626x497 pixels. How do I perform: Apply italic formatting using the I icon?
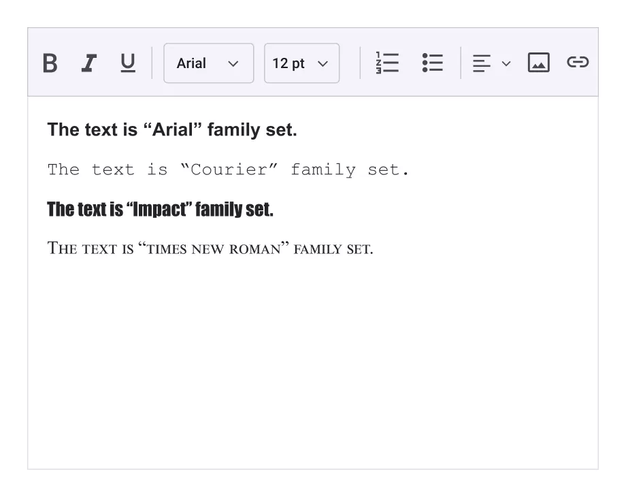[88, 63]
